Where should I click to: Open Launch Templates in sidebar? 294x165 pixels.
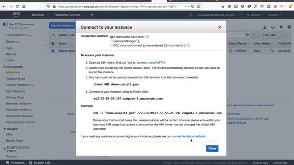point(17,85)
